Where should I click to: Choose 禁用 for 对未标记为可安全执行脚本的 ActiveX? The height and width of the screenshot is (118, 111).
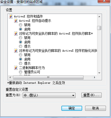tap(21, 55)
